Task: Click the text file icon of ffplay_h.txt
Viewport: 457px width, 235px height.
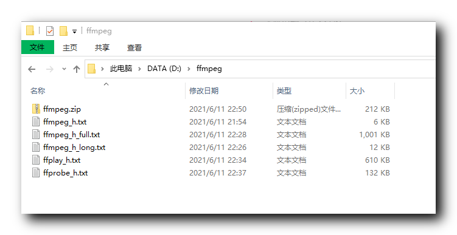Action: pyautogui.click(x=36, y=160)
